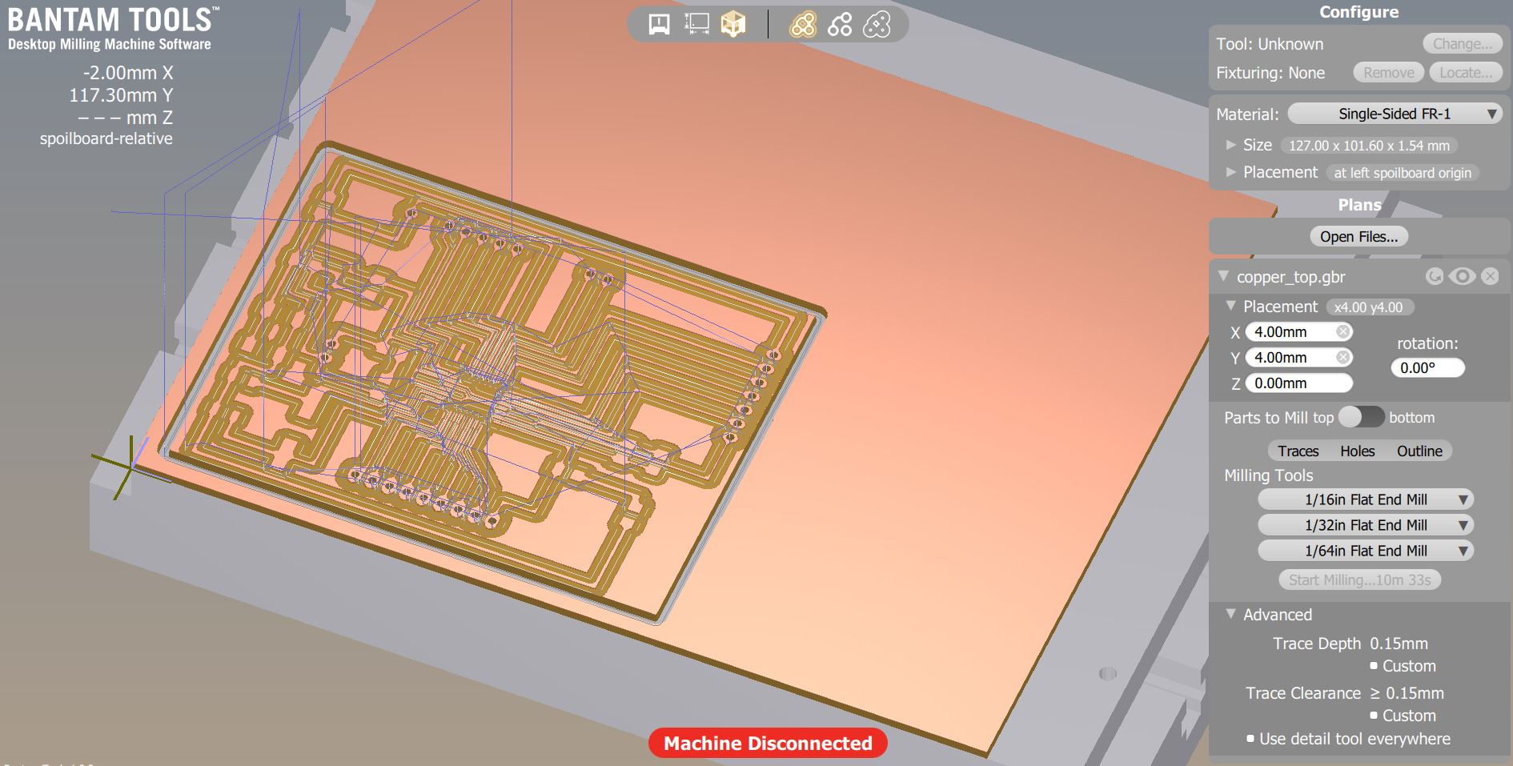
Task: Expand the material Placement section
Action: pyautogui.click(x=1230, y=172)
